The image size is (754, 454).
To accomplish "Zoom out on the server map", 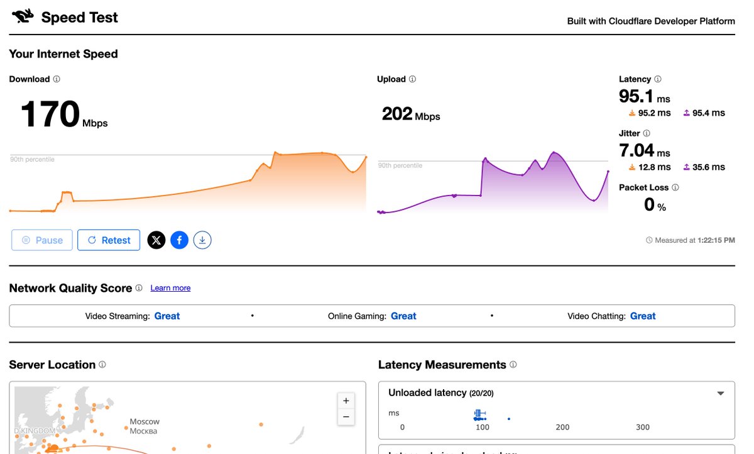I will point(346,416).
